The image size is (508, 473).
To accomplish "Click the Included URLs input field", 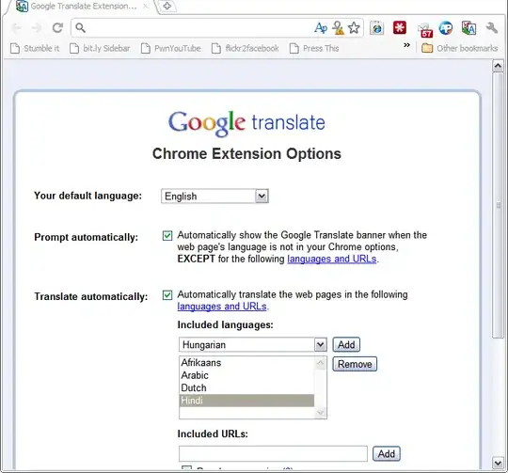I will click(x=273, y=453).
